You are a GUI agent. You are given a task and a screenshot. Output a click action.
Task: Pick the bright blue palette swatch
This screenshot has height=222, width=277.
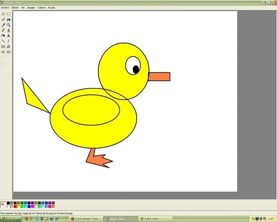click(x=29, y=207)
